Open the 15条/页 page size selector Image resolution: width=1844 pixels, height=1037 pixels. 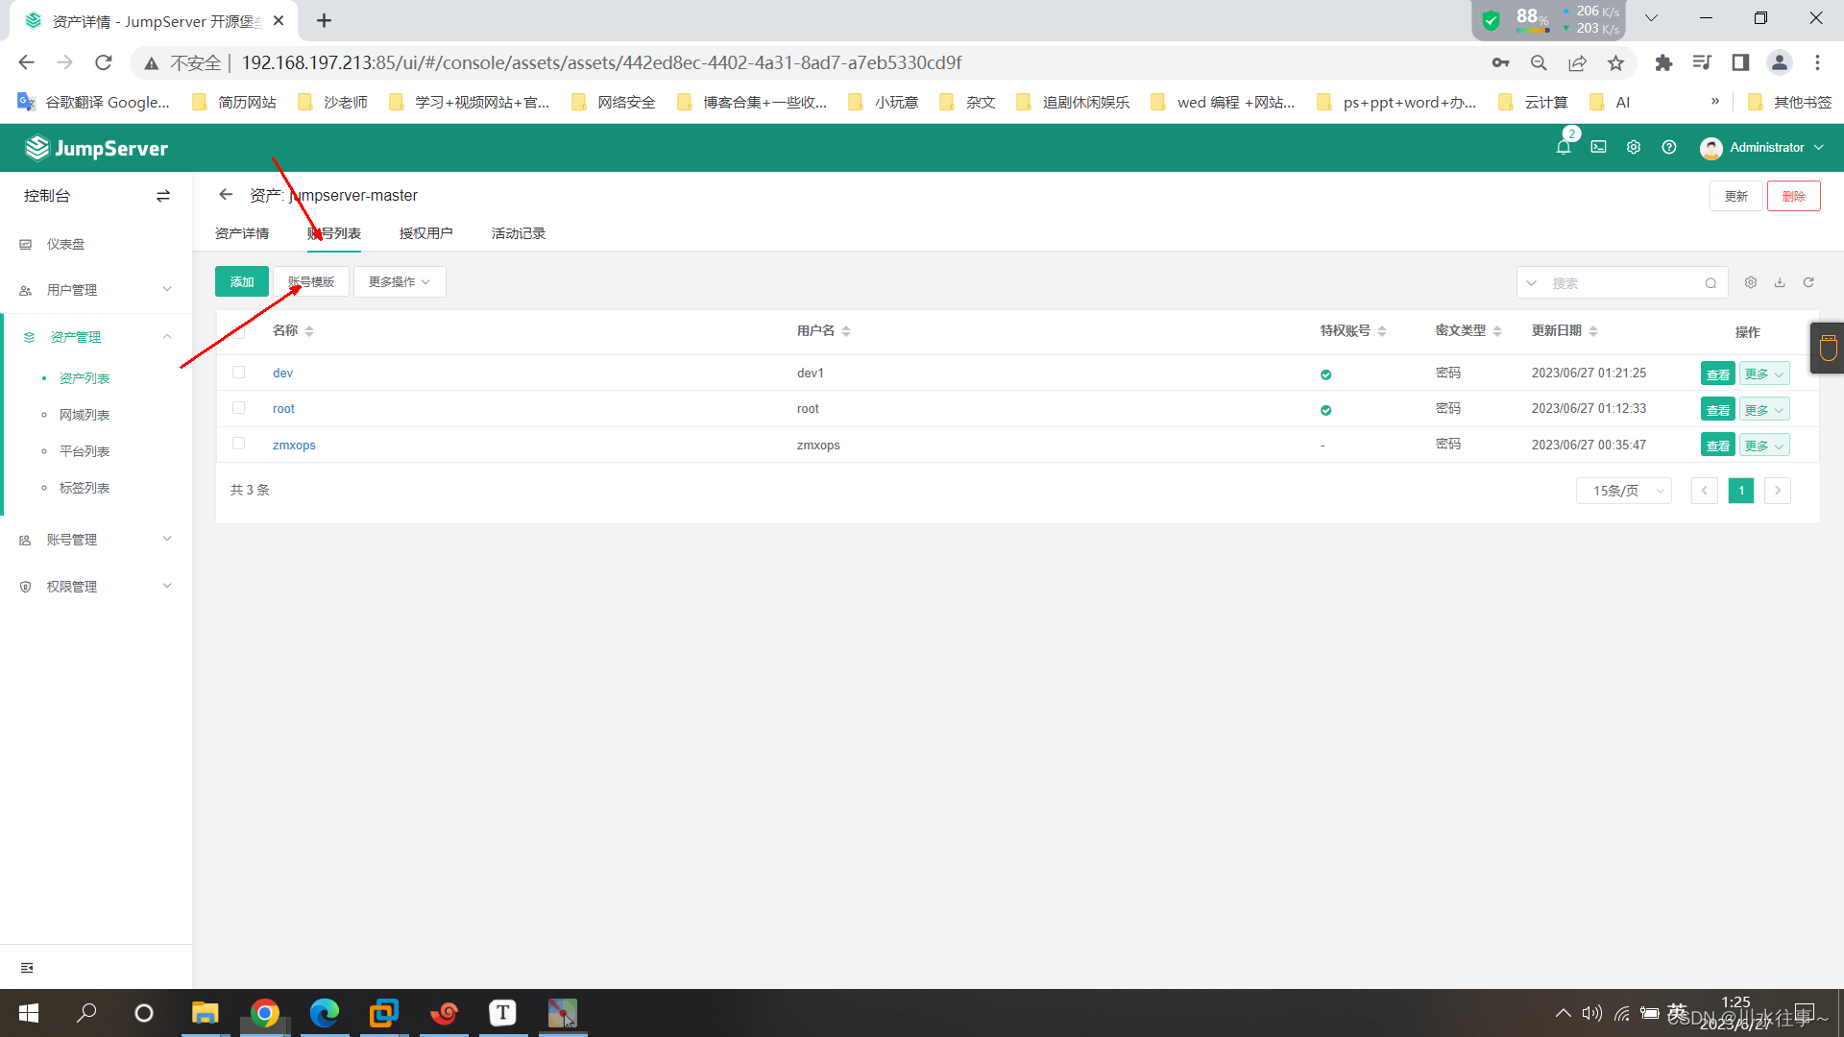tap(1623, 491)
